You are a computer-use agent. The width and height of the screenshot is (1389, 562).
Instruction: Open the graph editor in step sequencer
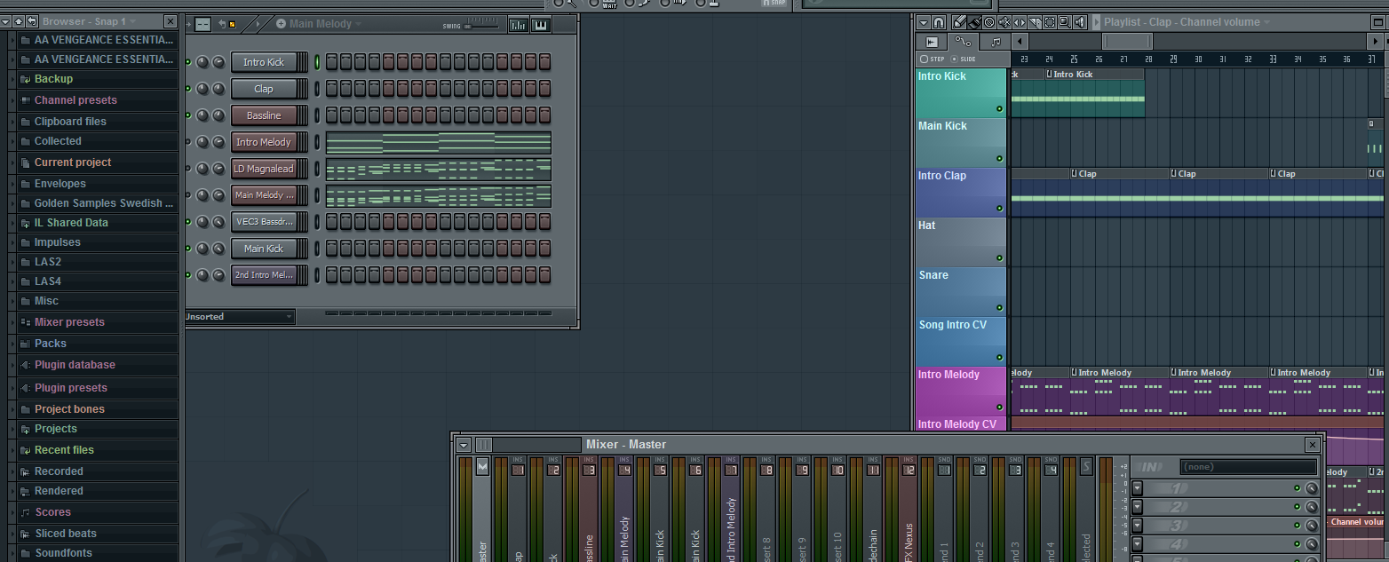519,25
